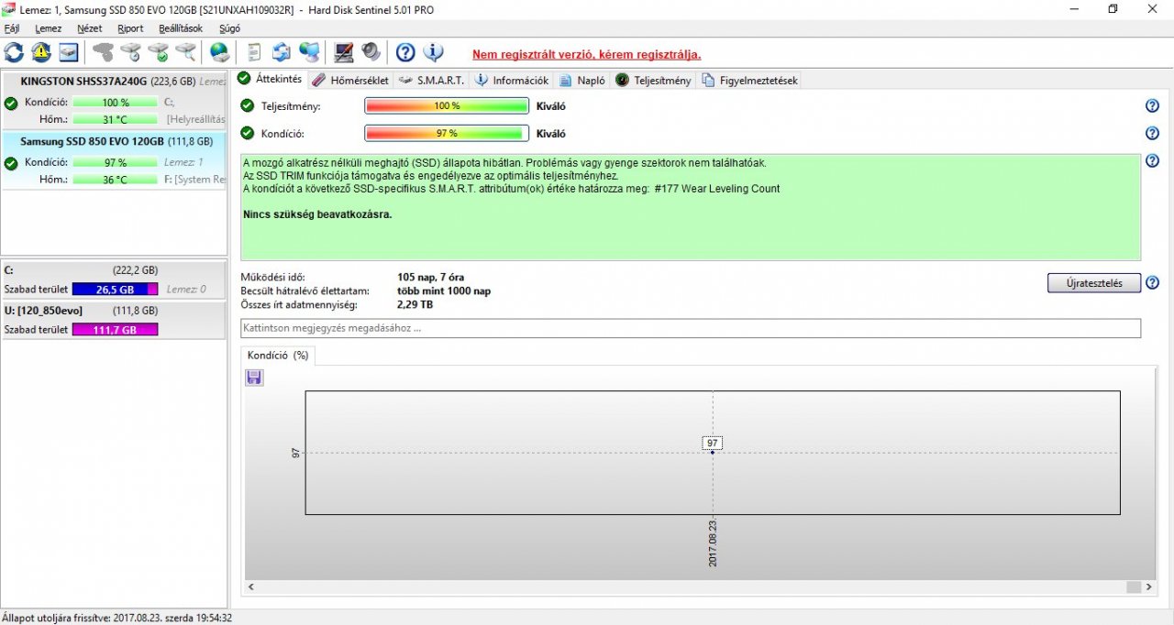Open the configuration screen-with-pen icon
1174x625 pixels.
click(x=344, y=52)
